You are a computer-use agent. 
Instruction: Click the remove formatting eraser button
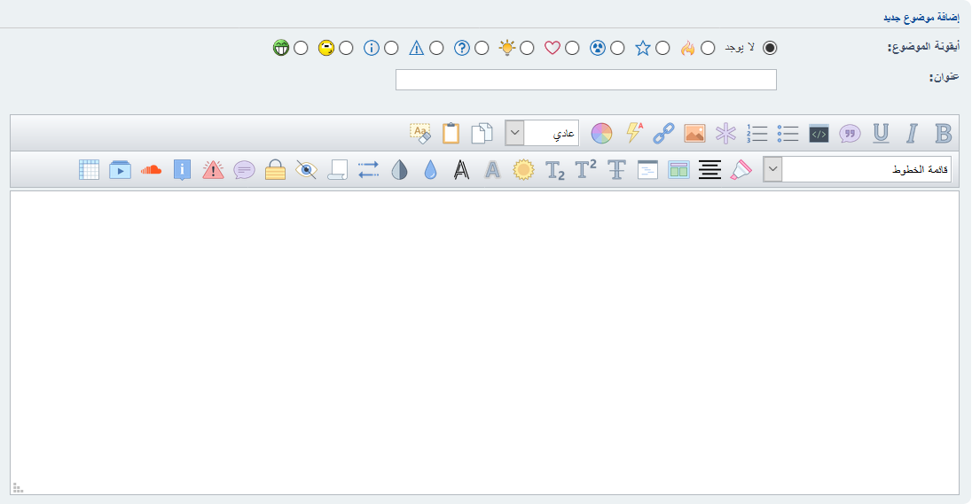(x=419, y=134)
